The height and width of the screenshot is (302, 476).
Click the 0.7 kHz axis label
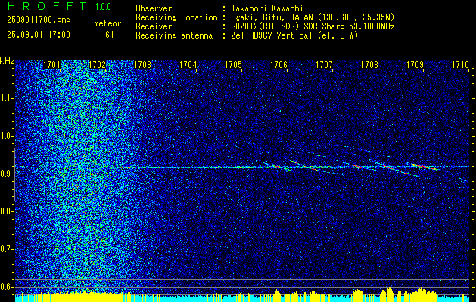[x=5, y=249]
